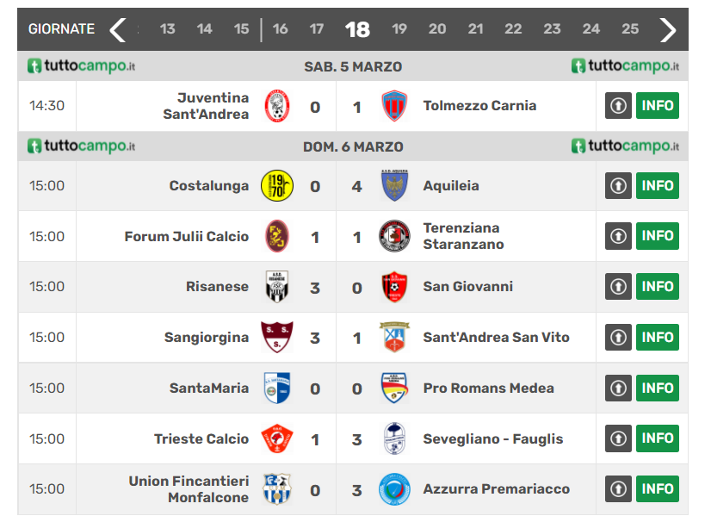Expand the Costalunga vs Aquileia match arrow
This screenshot has width=711, height=516.
tap(618, 185)
